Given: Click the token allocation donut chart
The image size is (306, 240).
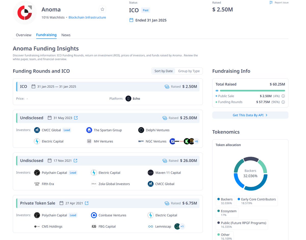Looking at the screenshot, I should click(250, 174).
